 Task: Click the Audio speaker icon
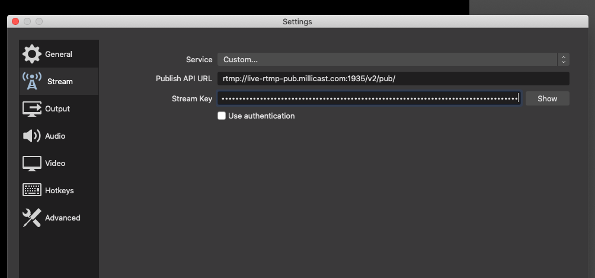[x=31, y=136]
